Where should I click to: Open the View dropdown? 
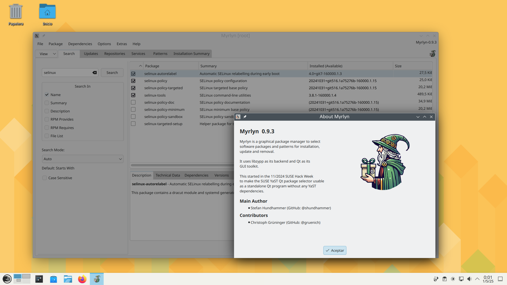(x=47, y=54)
